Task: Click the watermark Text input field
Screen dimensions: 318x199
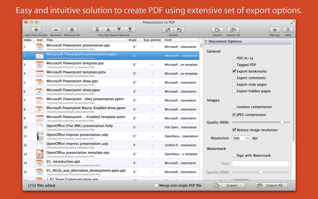Action: [x=261, y=164]
